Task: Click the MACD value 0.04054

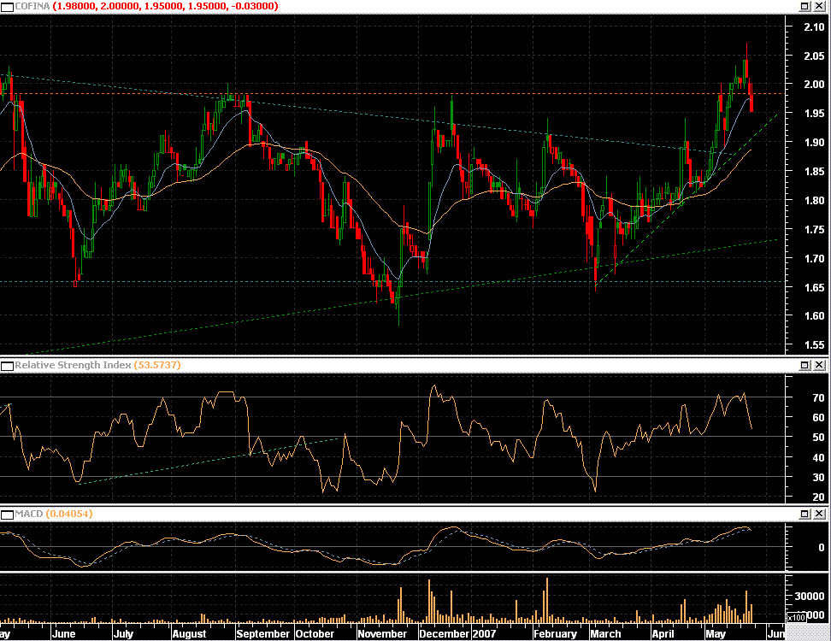Action: click(x=69, y=514)
